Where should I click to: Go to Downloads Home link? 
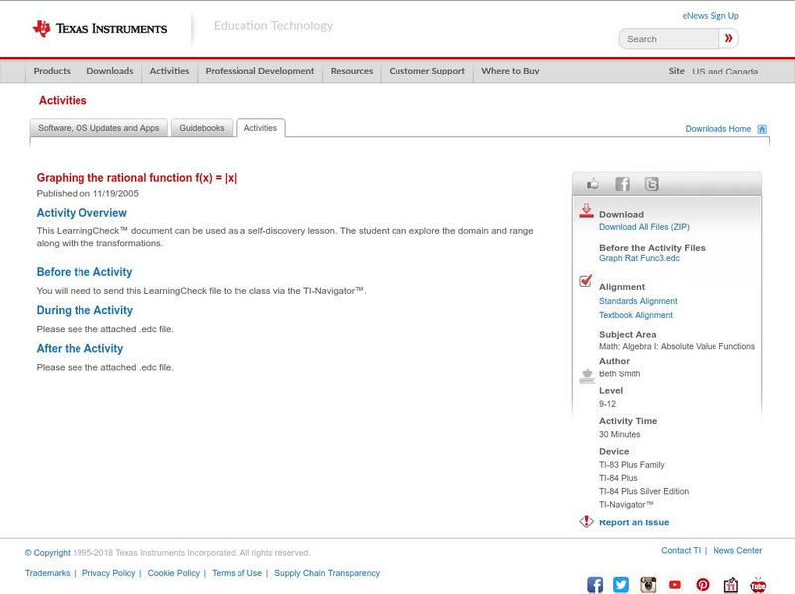(717, 129)
